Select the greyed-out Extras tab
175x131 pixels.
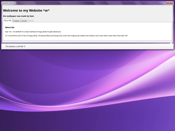[31, 21]
